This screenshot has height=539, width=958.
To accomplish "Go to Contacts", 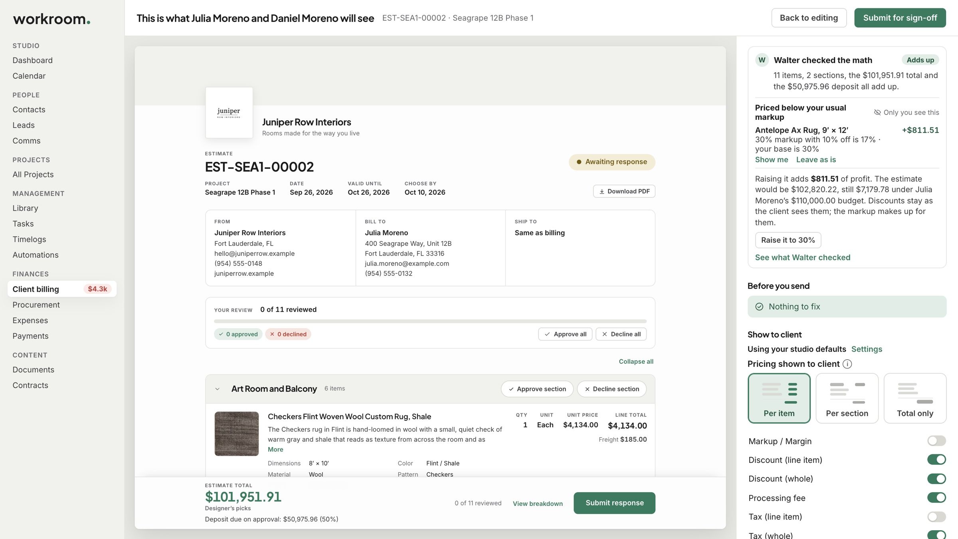I will coord(29,109).
